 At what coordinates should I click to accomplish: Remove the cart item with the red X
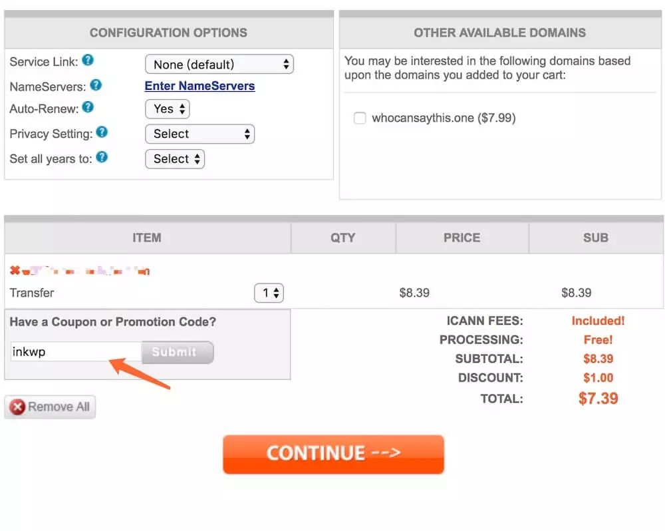[x=15, y=270]
